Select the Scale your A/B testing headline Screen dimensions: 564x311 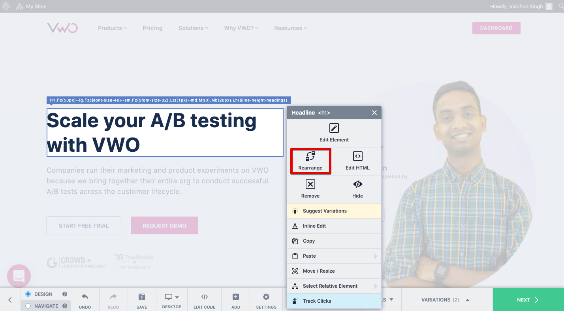[165, 132]
